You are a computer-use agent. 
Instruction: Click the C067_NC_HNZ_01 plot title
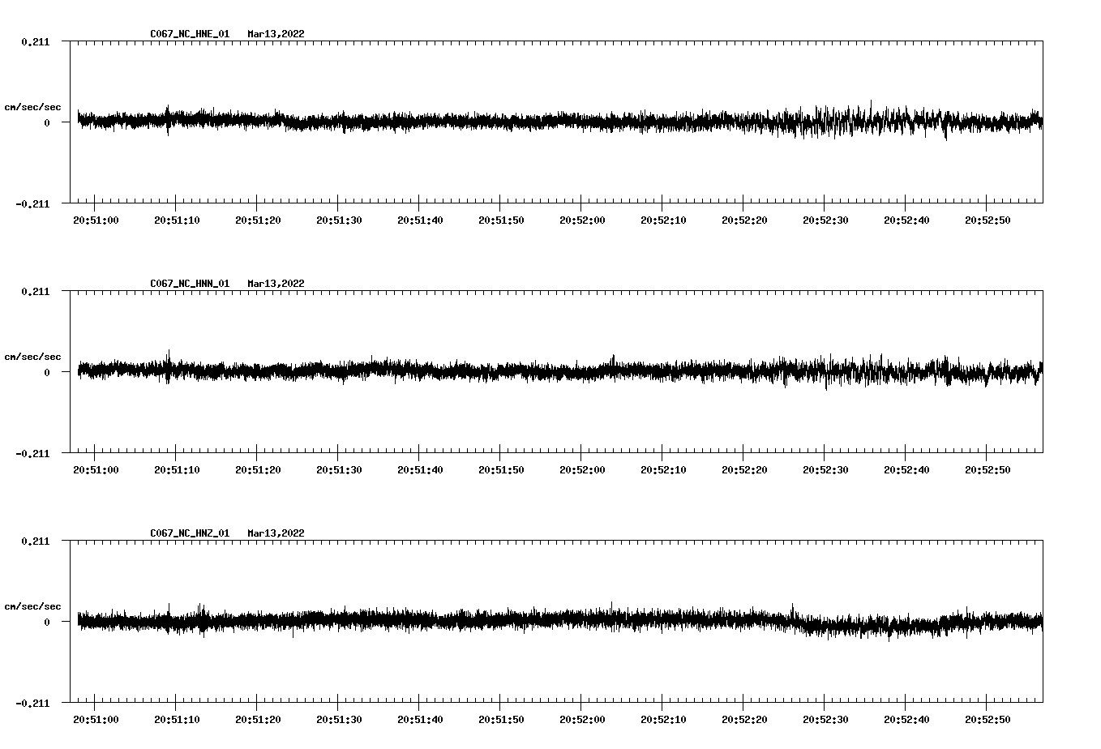point(190,533)
